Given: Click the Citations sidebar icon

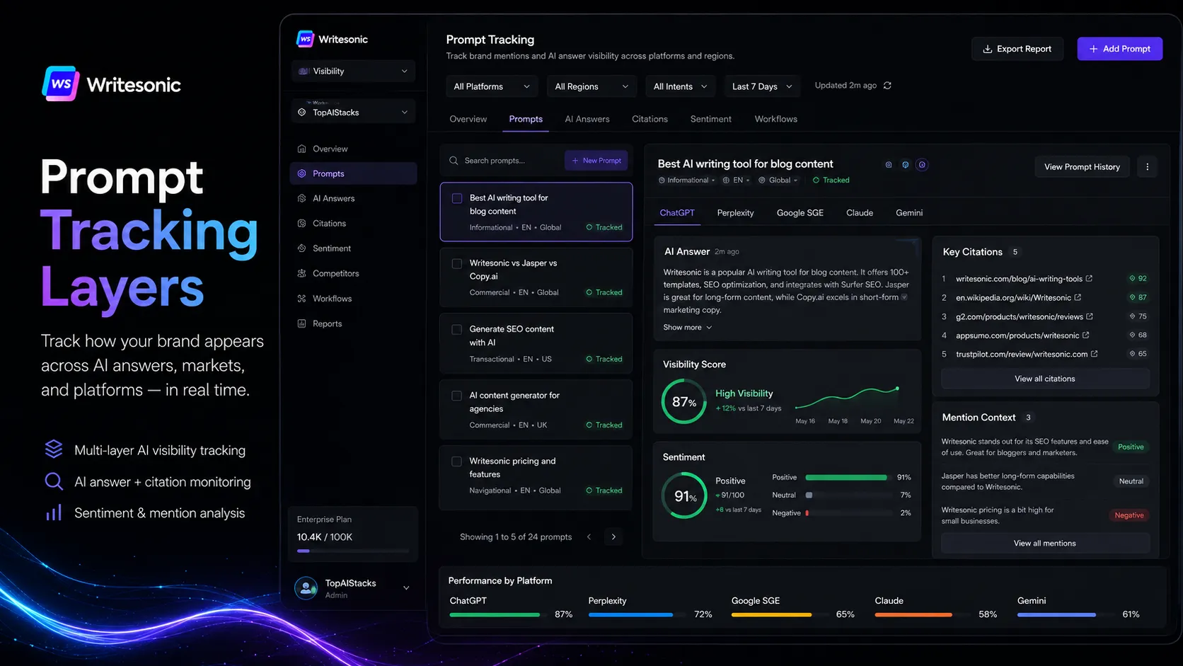Looking at the screenshot, I should coord(302,223).
